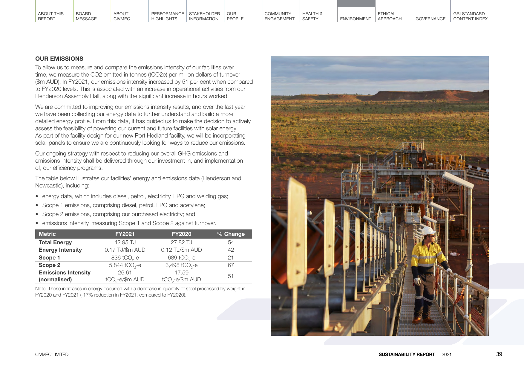Click the 3,498 tCO2-e cell
Image resolution: width=524 pixels, height=371 pixels.
(181, 265)
